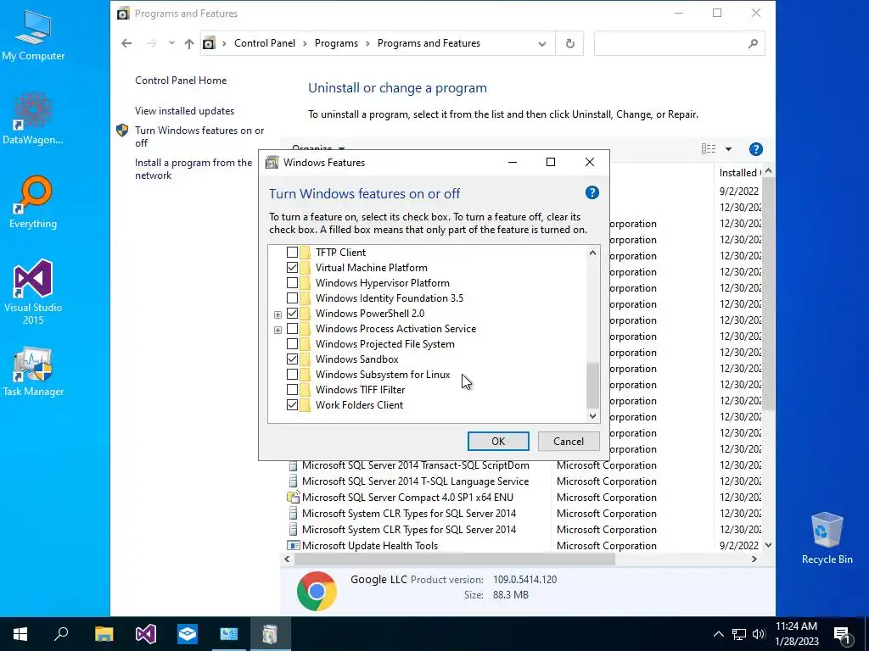This screenshot has width=869, height=651.
Task: Open taskbar search magnifier
Action: coord(61,634)
